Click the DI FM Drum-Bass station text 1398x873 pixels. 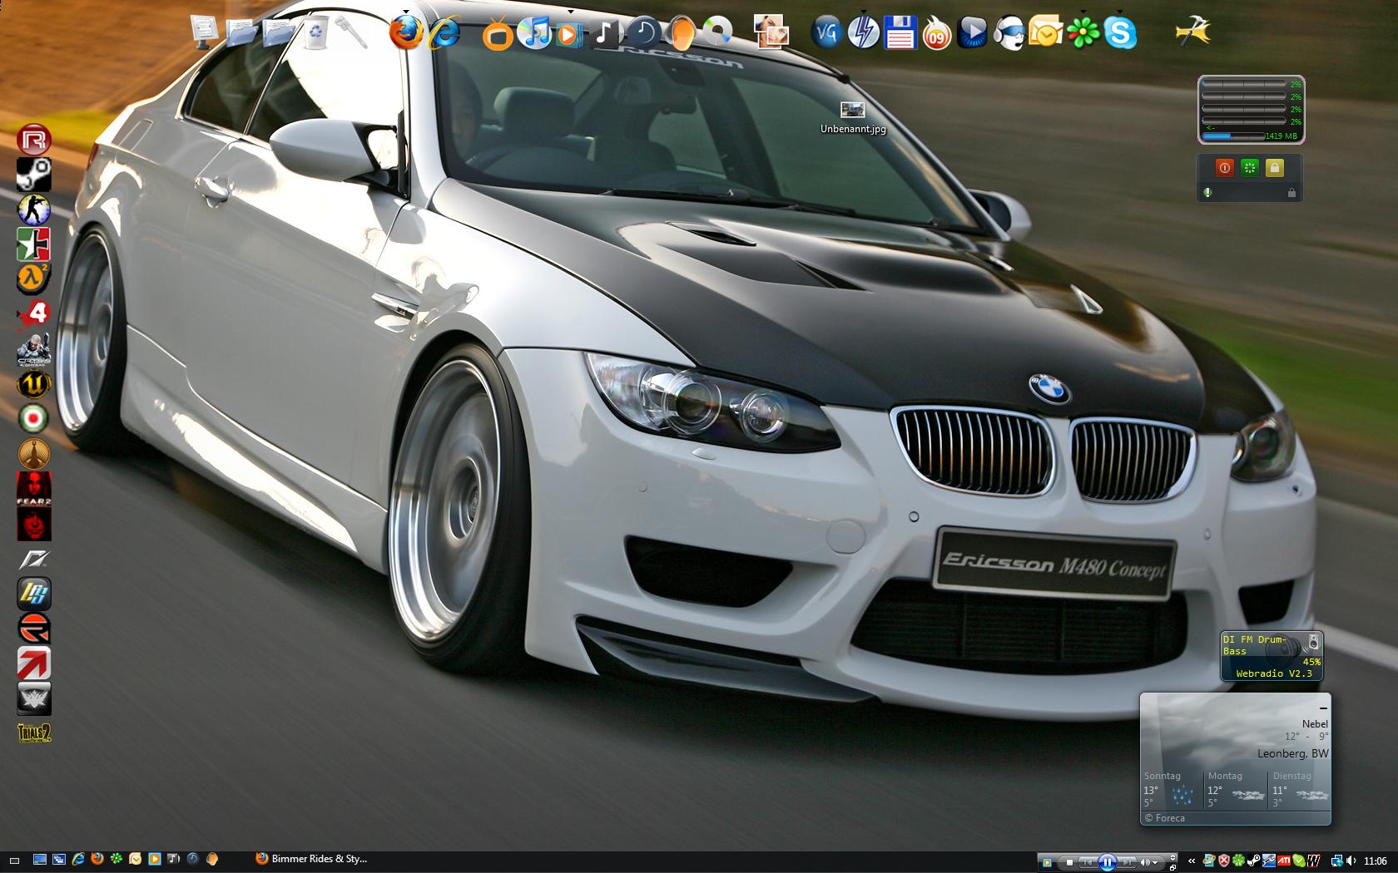tap(1256, 644)
